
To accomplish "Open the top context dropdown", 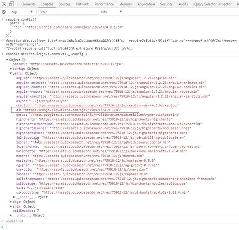I will click(22, 12).
